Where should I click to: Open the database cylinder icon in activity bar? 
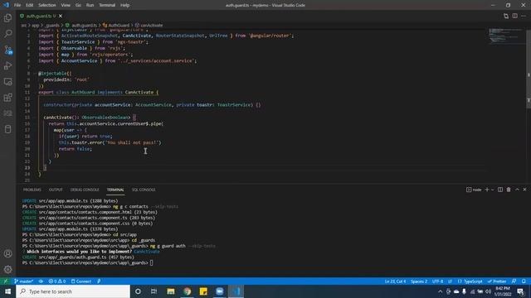coord(7,129)
